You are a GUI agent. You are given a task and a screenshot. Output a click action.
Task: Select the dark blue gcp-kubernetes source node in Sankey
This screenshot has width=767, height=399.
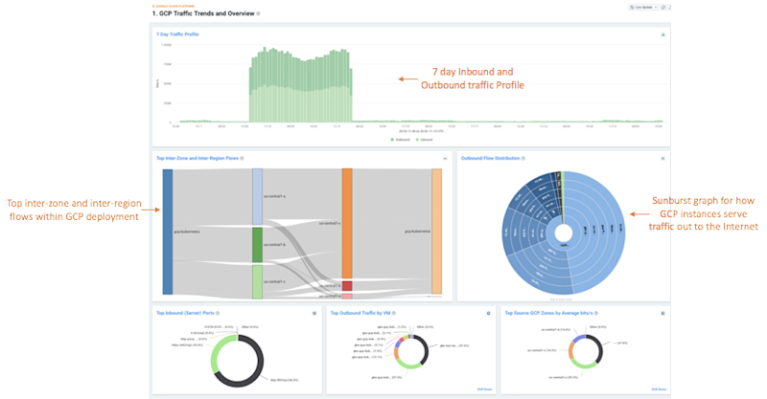pyautogui.click(x=168, y=232)
